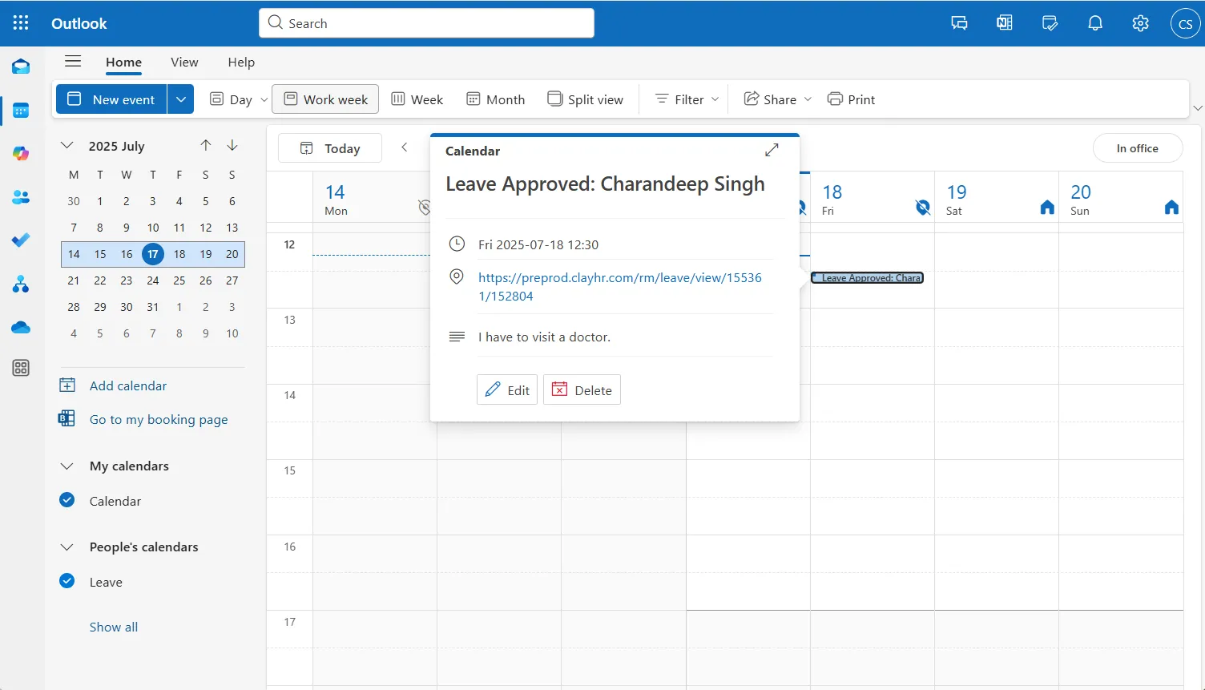
Task: Expand the event popup to full view
Action: 772,150
